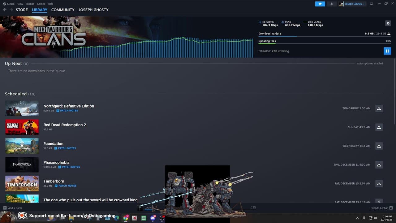Switch to the COMMUNITY tab
The height and width of the screenshot is (223, 396).
(x=63, y=10)
